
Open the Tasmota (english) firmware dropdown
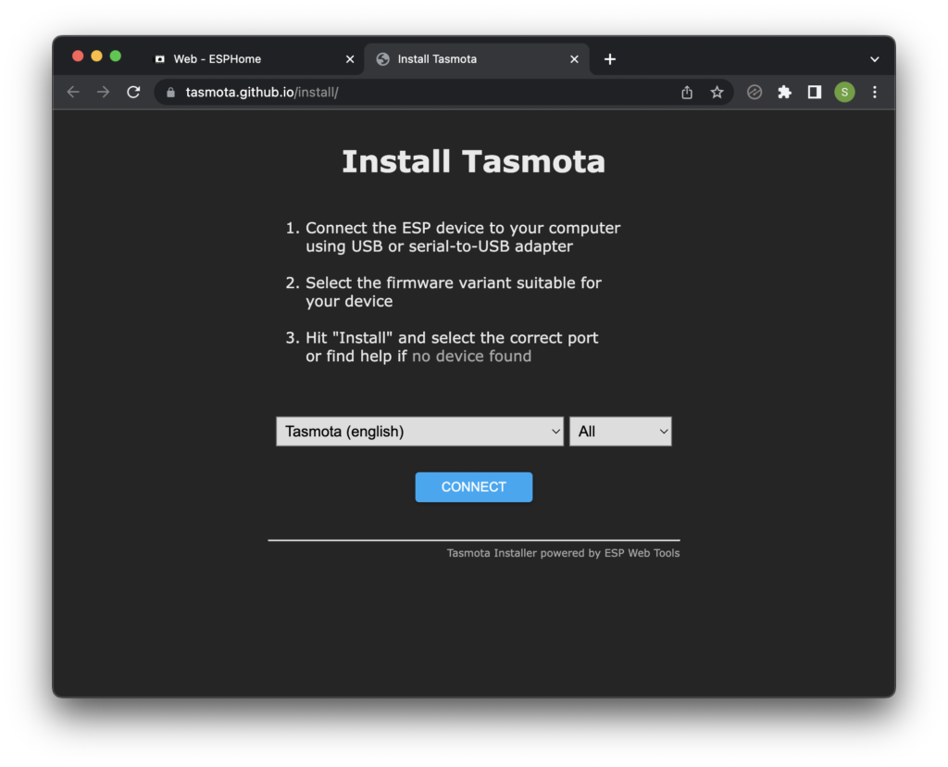419,432
